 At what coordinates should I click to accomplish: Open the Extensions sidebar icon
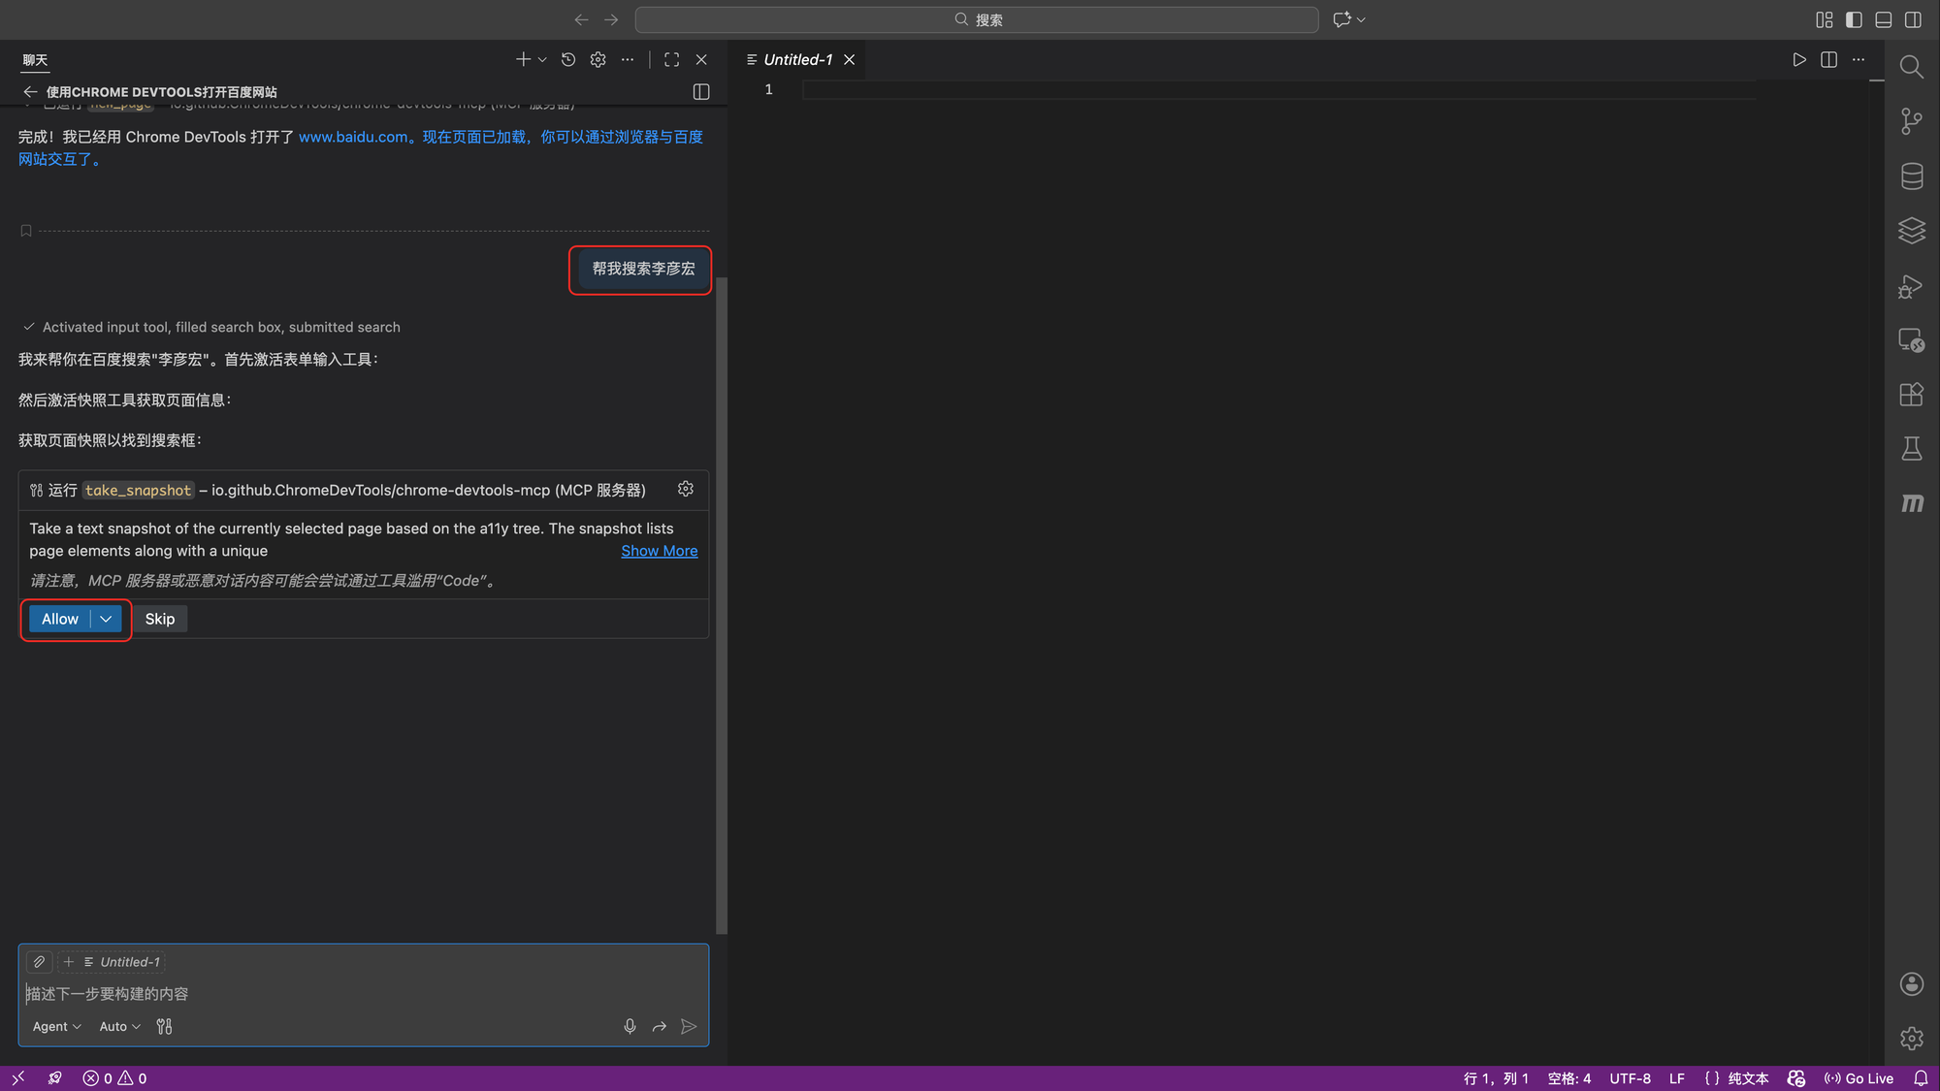click(x=1911, y=395)
